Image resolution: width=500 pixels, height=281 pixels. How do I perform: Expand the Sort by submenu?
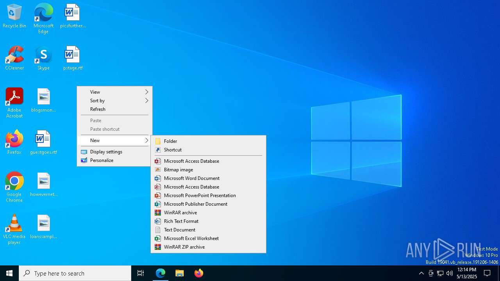(114, 101)
